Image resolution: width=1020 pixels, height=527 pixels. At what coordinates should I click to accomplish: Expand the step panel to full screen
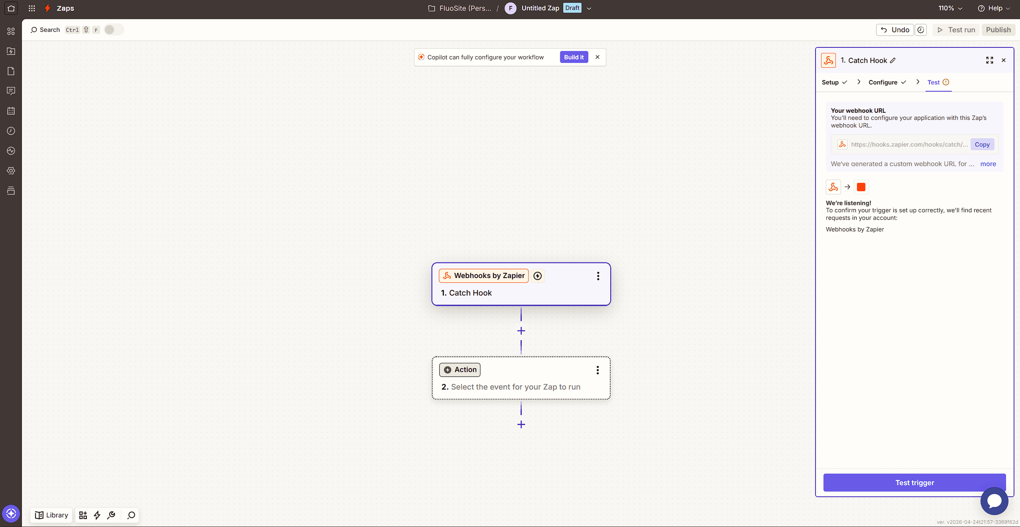tap(989, 60)
